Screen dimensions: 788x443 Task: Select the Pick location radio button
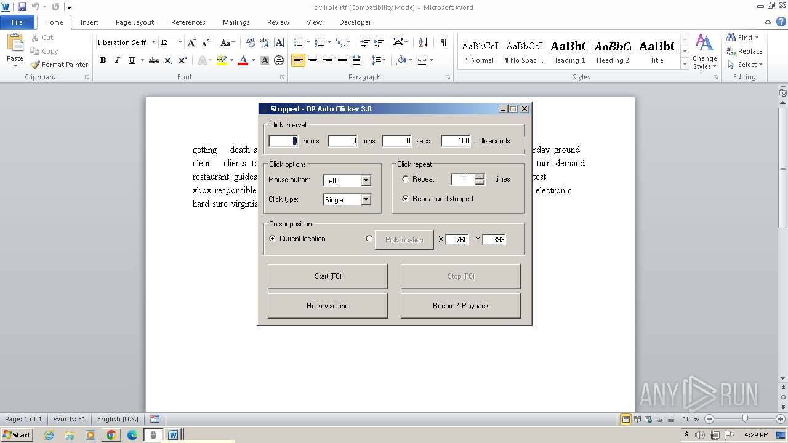click(369, 239)
